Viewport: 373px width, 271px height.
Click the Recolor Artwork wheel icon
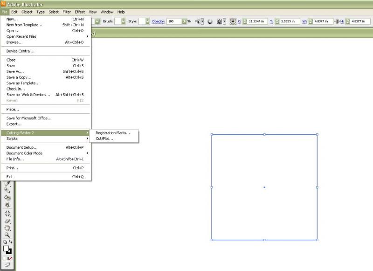tap(210, 21)
